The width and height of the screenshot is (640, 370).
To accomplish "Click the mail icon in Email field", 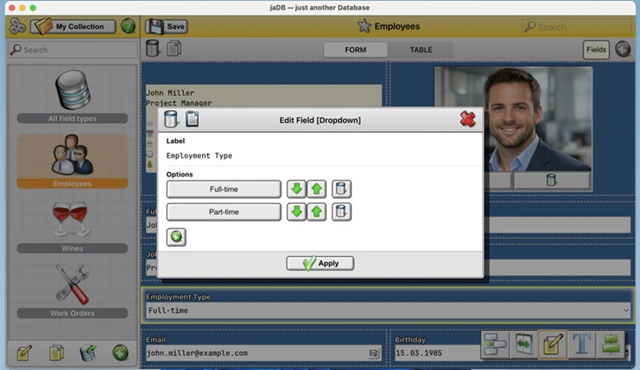I will coord(374,353).
